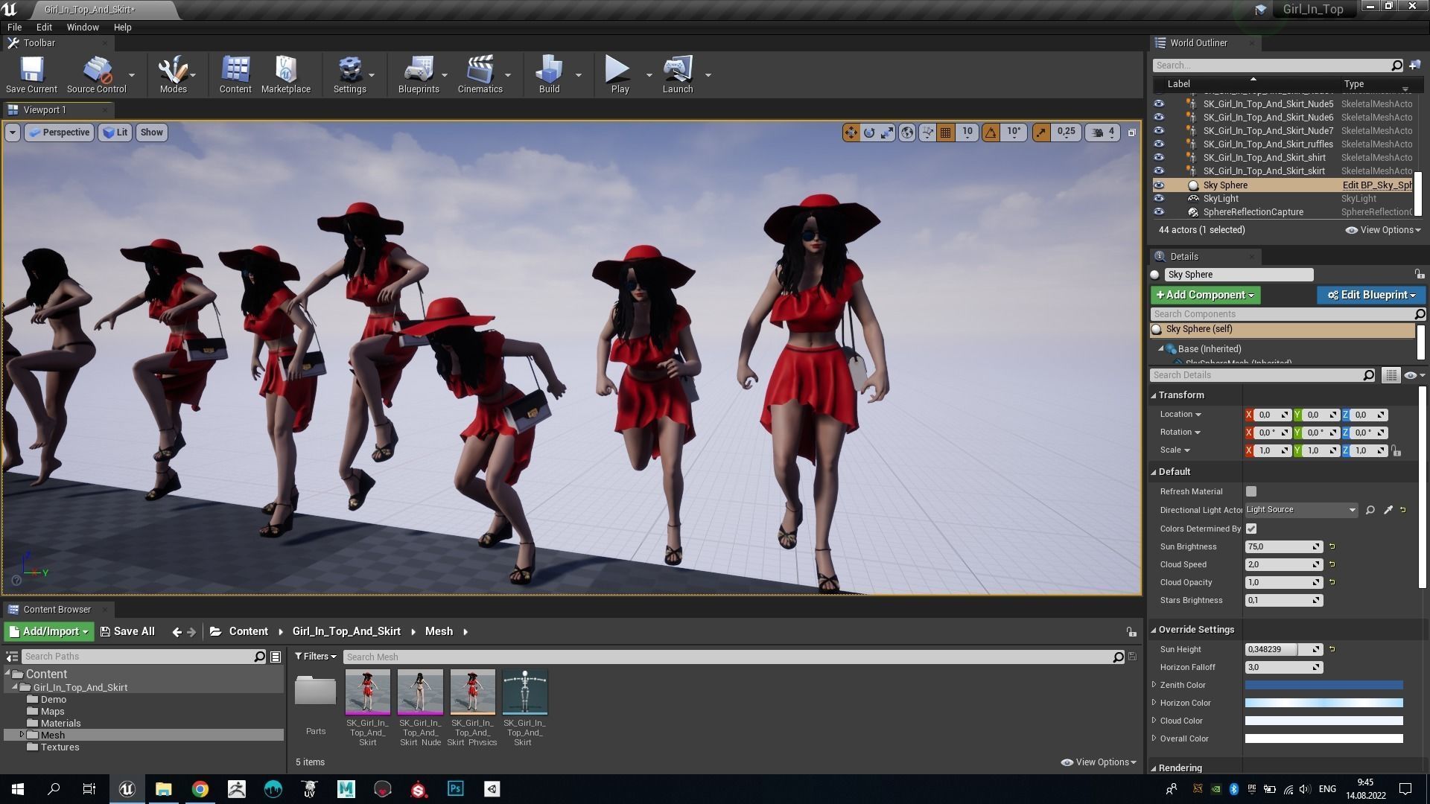Open the Filters dropdown in Content Browser
Image resolution: width=1430 pixels, height=804 pixels.
[315, 657]
